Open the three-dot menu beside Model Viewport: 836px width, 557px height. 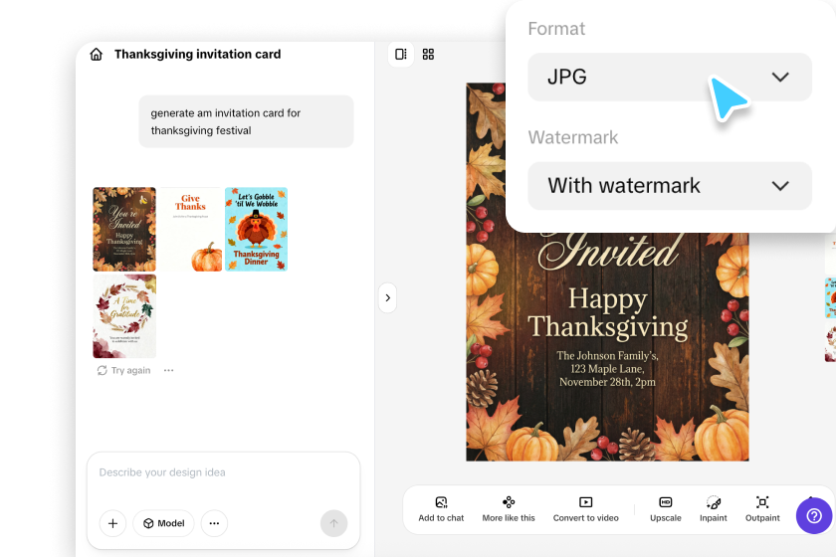click(214, 523)
